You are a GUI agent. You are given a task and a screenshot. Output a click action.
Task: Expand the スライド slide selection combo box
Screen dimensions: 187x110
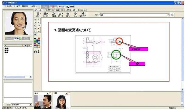coord(168,15)
